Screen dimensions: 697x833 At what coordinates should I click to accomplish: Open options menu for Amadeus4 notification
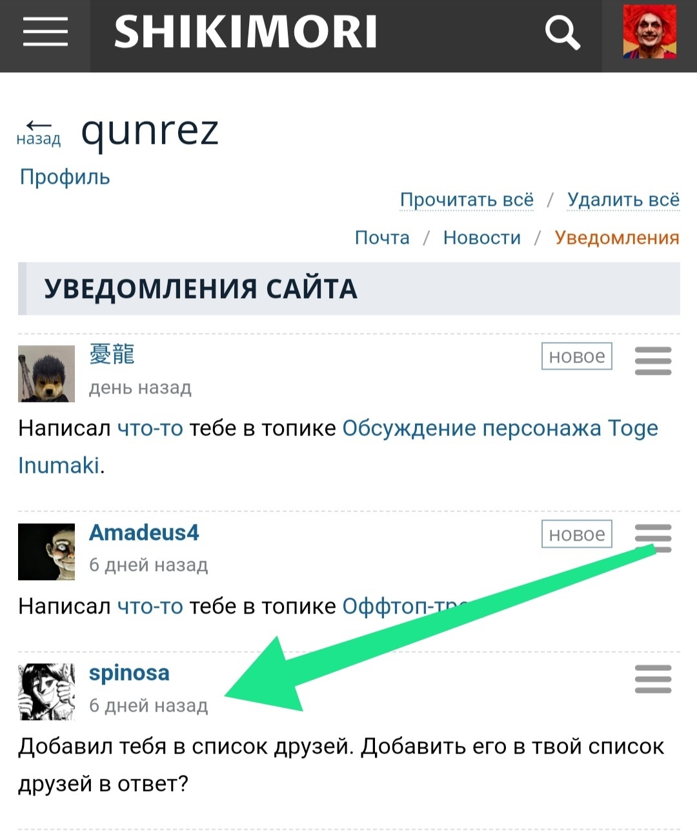tap(653, 538)
